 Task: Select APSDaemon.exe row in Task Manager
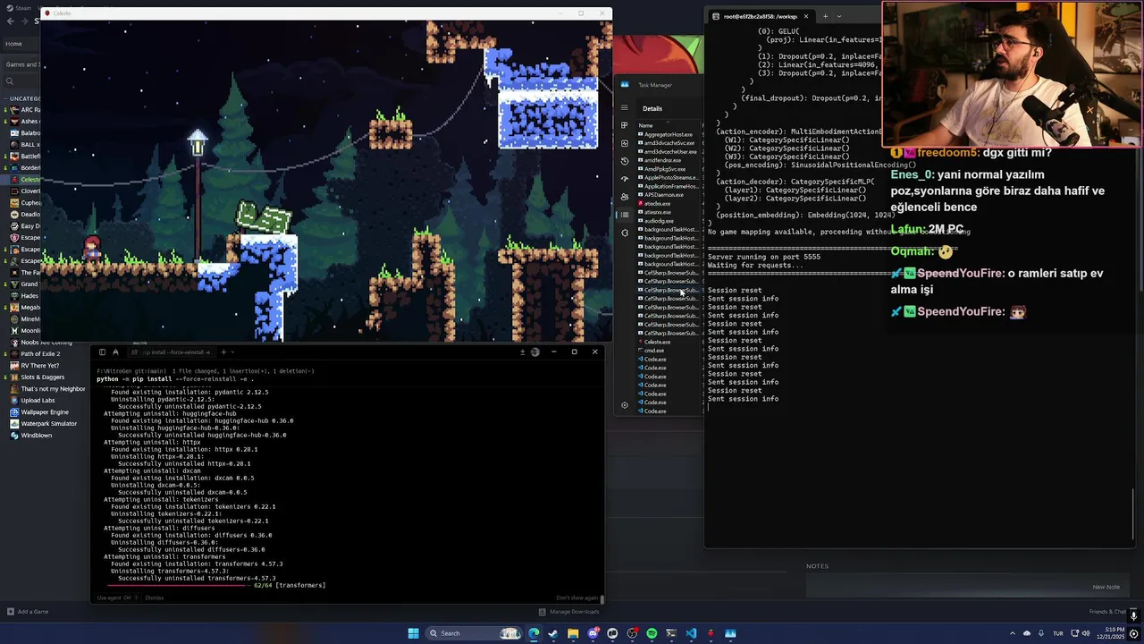663,195
